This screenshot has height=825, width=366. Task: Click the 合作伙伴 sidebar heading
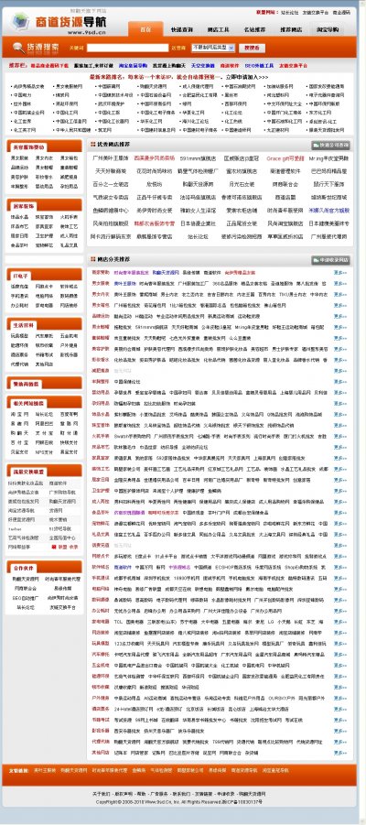pos(24,569)
